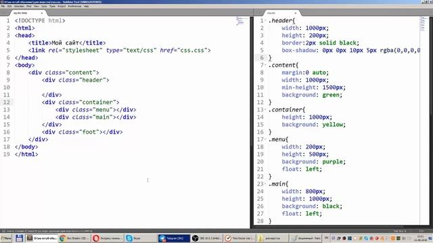433x243 pixels.
Task: Click the class="header" div line
Action: 76,80
